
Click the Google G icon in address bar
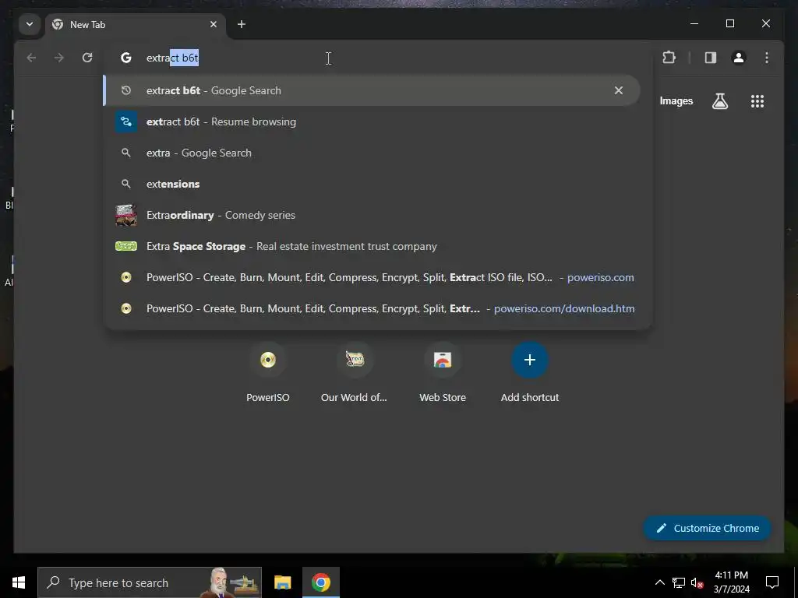125,58
